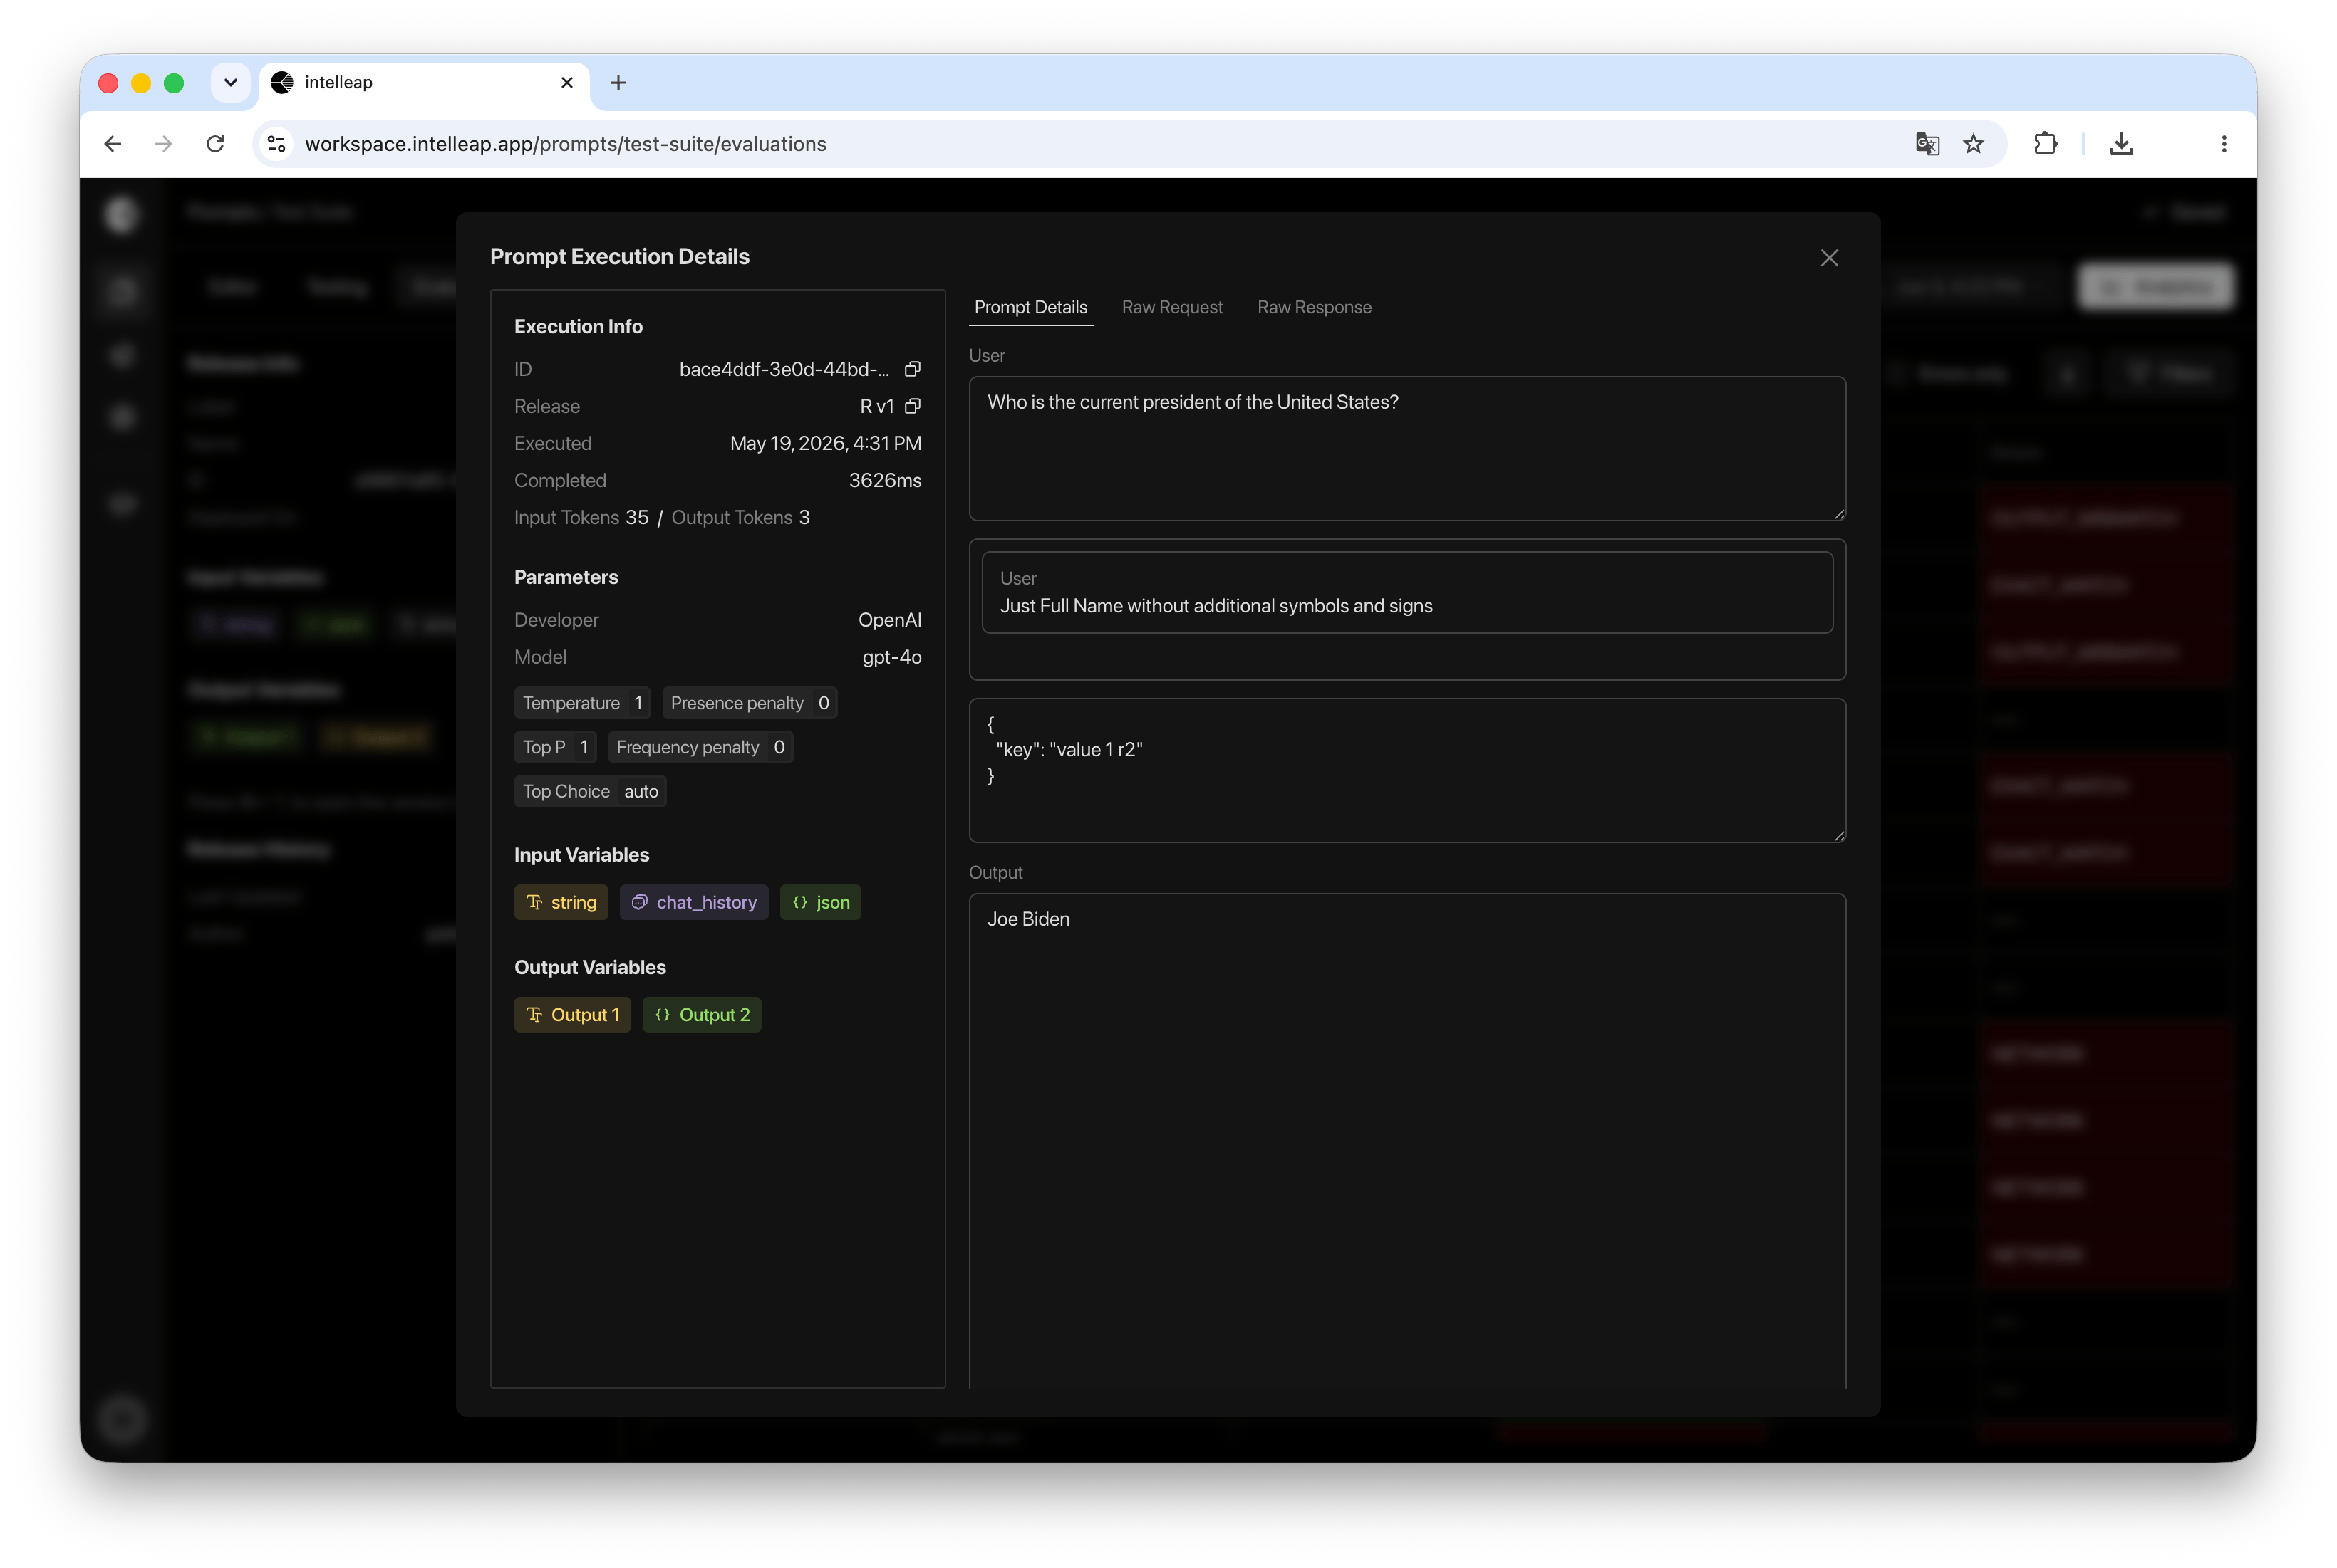Viewport: 2337px width, 1568px height.
Task: Switch to the Raw Response tab
Action: point(1315,307)
